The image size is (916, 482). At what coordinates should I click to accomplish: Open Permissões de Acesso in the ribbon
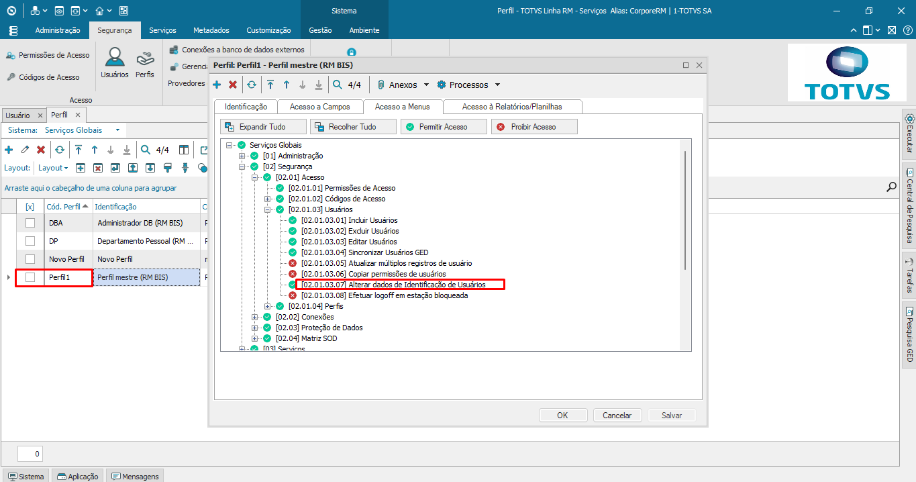(48, 55)
